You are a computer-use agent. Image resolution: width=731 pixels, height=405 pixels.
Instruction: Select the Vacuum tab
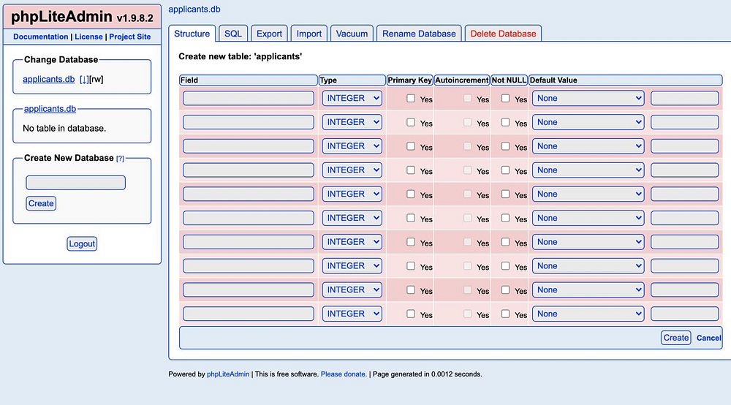[x=352, y=34]
